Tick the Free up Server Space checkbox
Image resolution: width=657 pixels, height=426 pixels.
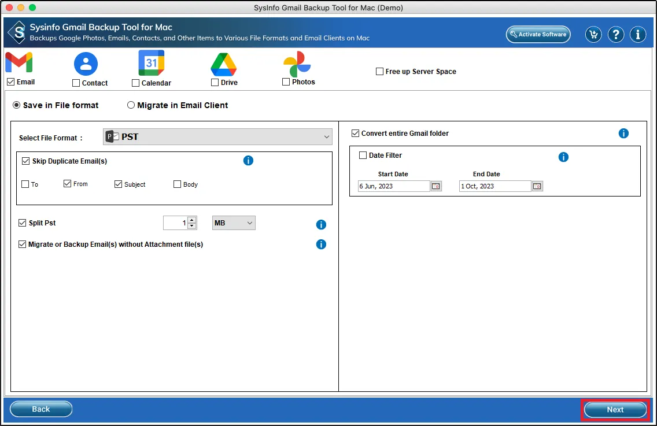click(x=379, y=72)
